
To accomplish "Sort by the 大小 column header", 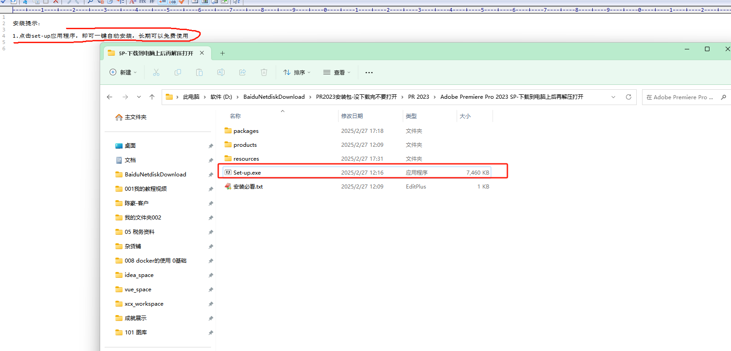I will [x=465, y=116].
